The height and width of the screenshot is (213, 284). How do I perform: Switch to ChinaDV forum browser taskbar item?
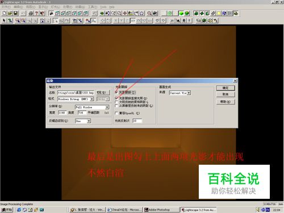(124, 210)
